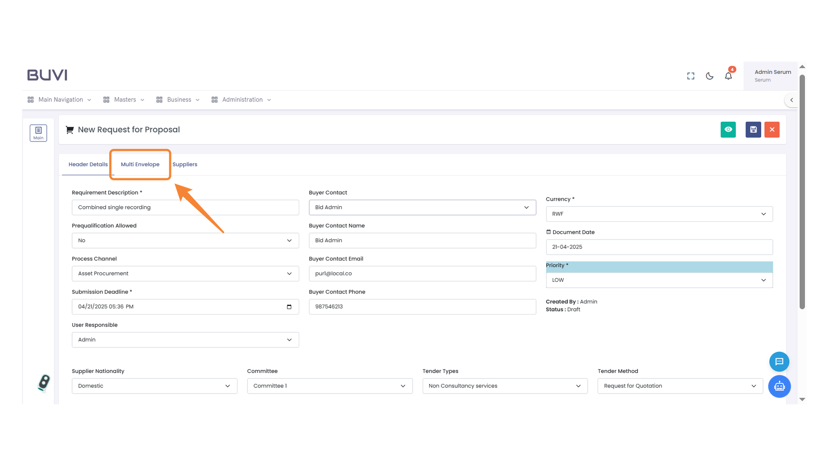Click calendar icon in Submission Deadline

[289, 307]
